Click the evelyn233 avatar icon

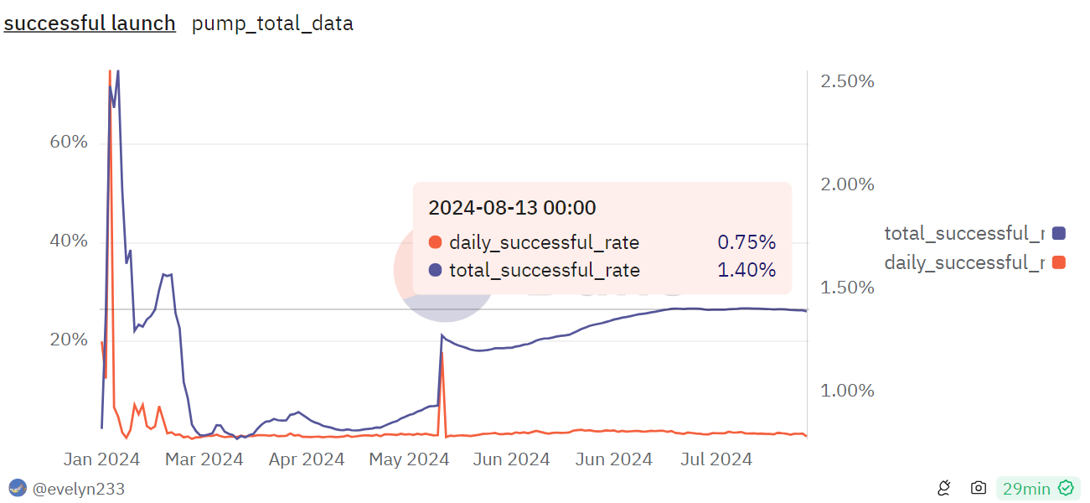17,488
